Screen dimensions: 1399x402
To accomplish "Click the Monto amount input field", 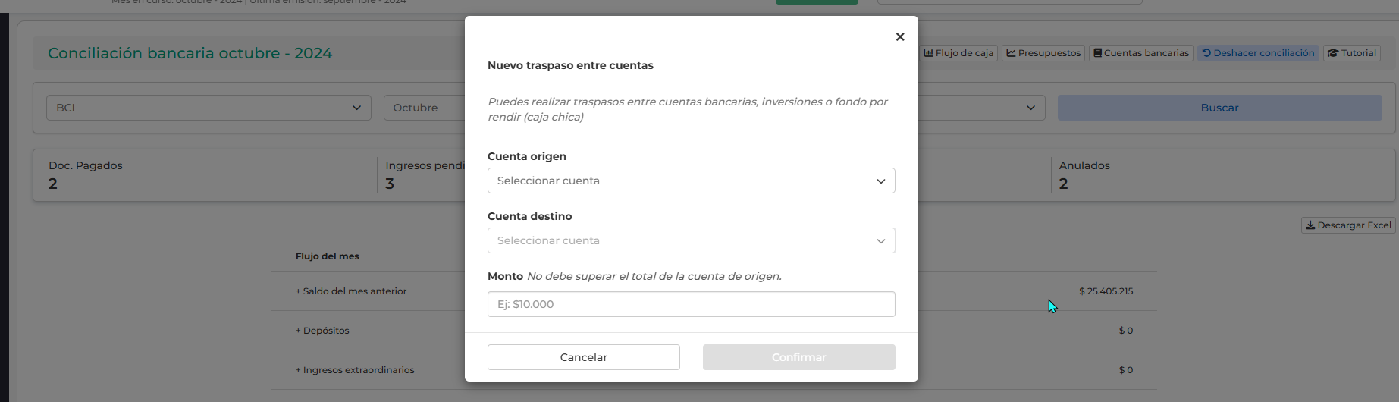I will [x=691, y=304].
